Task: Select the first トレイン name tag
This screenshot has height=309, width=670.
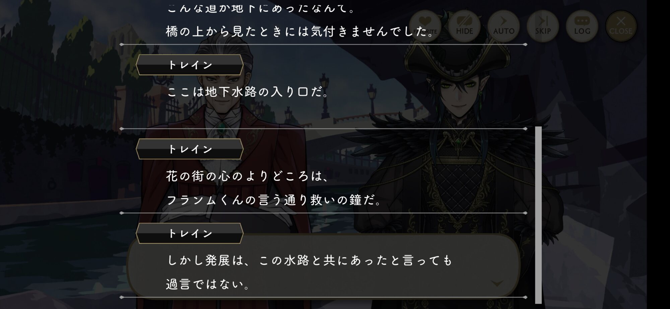Action: tap(190, 65)
